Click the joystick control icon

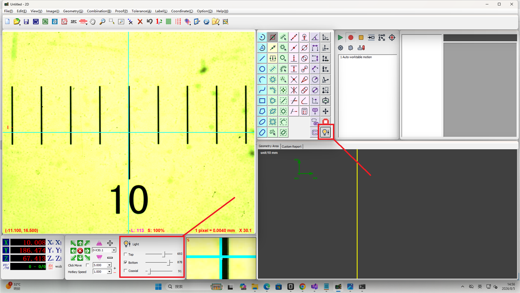tap(361, 48)
